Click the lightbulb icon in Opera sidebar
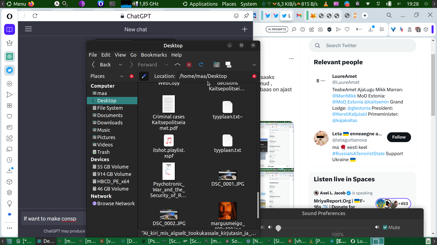This screenshot has width=437, height=245. [x=10, y=204]
